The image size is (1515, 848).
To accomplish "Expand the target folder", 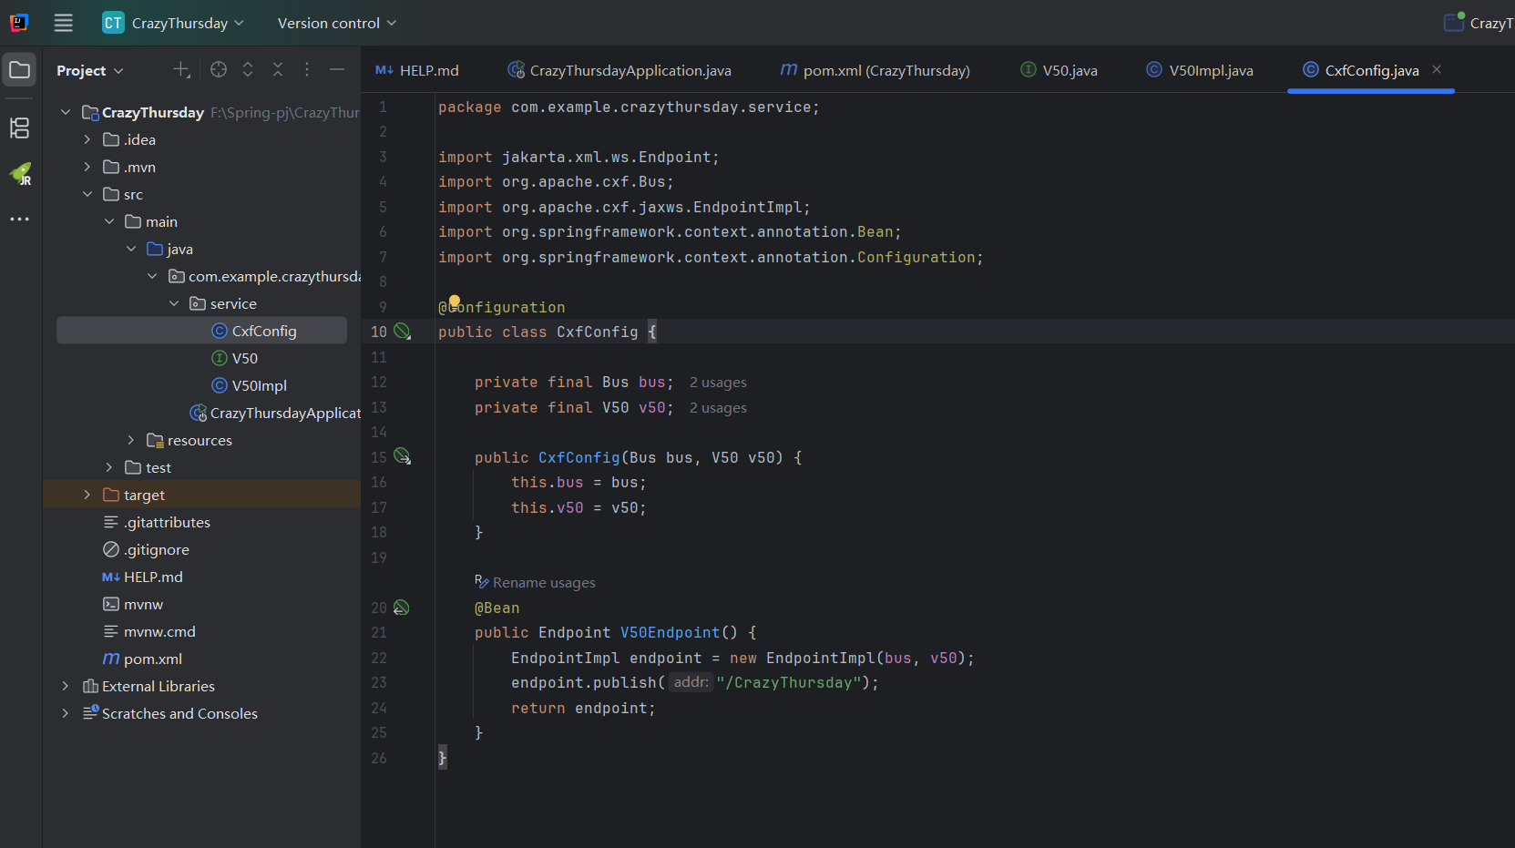I will [x=87, y=495].
